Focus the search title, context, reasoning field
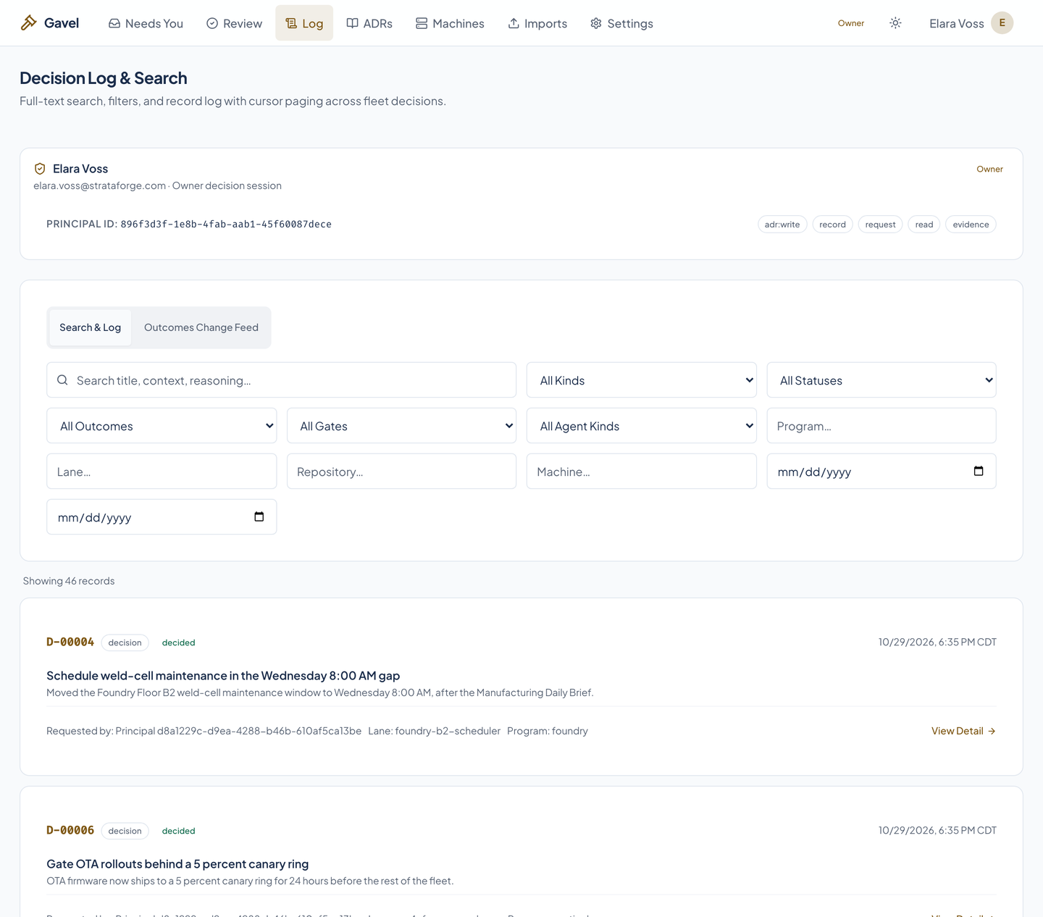This screenshot has height=917, width=1043. tap(282, 380)
